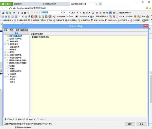Open the font name dropdown
152x129 pixels.
coord(61,12)
